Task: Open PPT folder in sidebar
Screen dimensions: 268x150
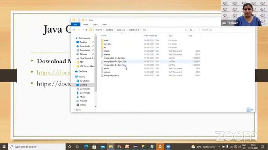Action: [x=82, y=62]
